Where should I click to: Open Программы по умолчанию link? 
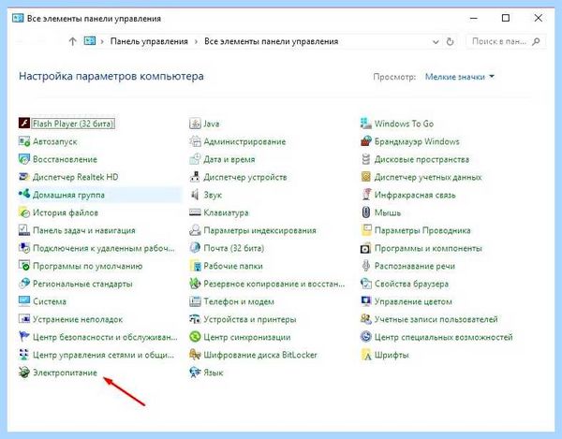click(x=88, y=266)
